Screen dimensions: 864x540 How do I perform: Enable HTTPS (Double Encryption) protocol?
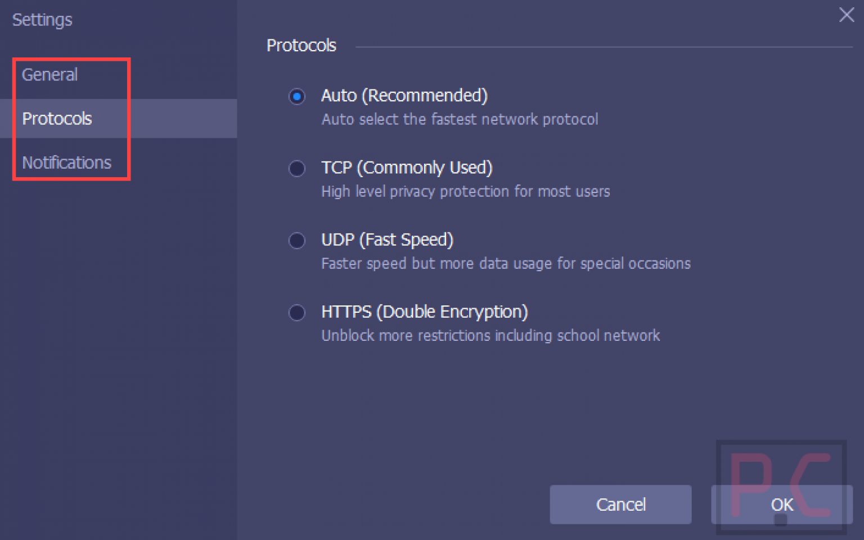pyautogui.click(x=297, y=313)
